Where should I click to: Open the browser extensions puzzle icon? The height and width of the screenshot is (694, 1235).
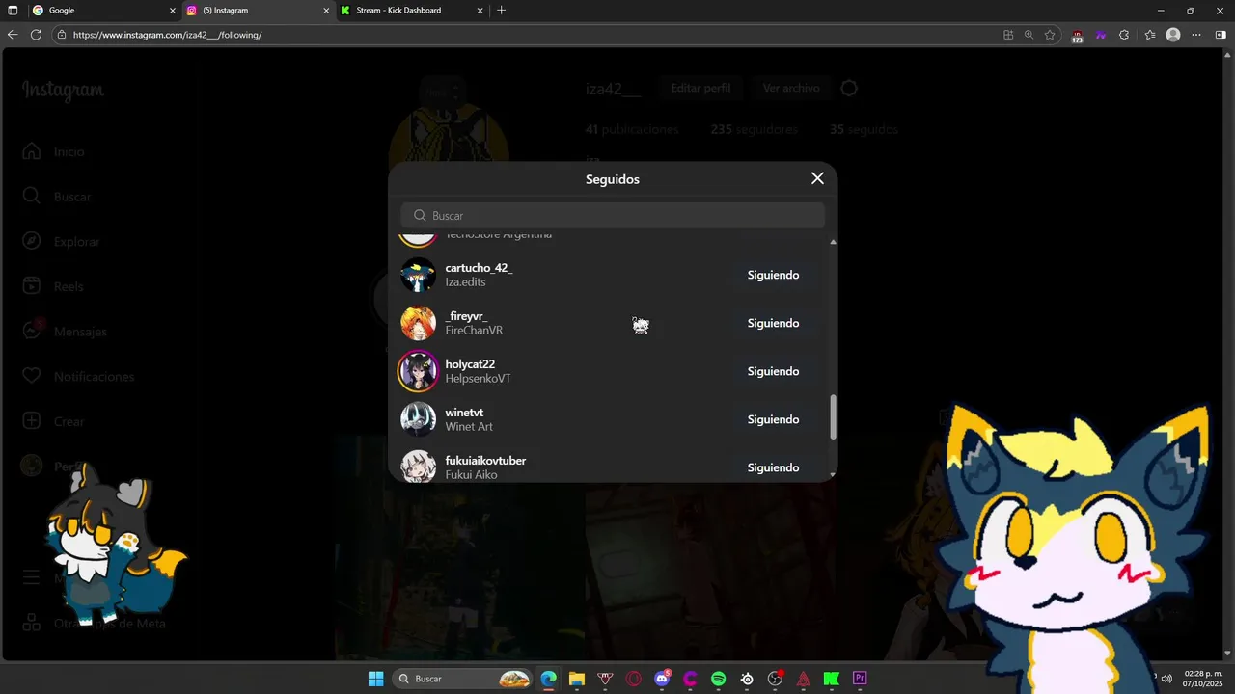(1124, 35)
